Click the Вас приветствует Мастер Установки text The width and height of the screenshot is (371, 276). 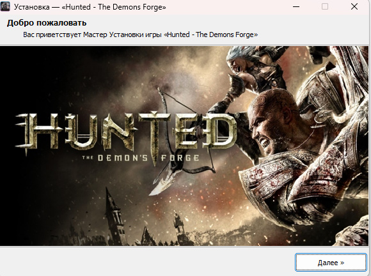tap(140, 34)
